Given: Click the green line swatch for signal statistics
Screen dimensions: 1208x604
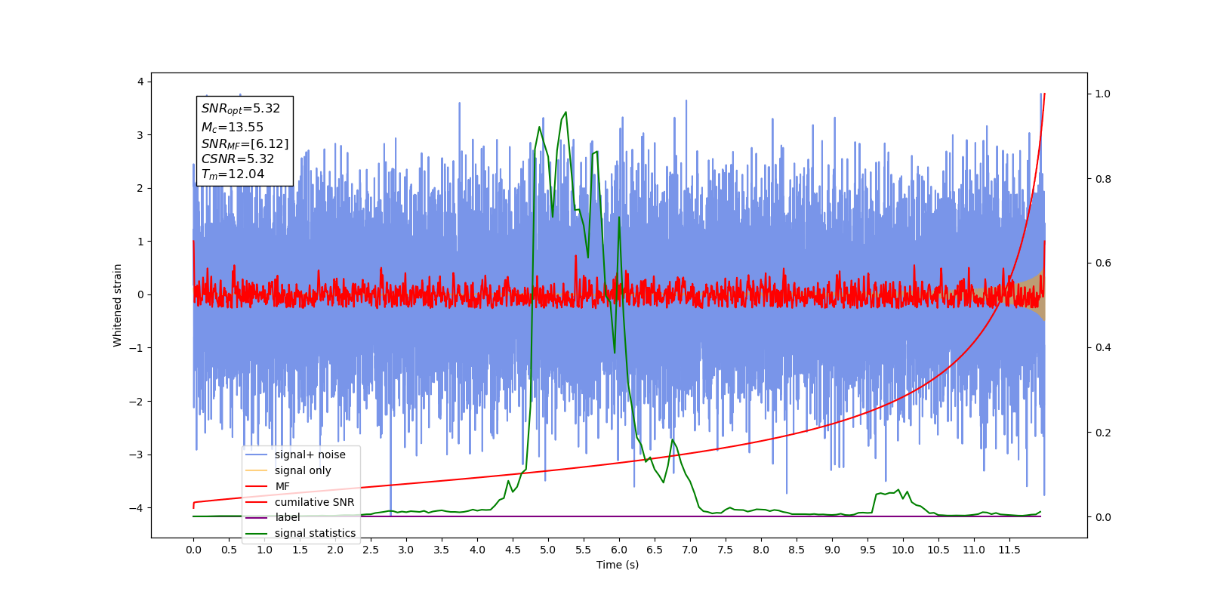Looking at the screenshot, I should pos(257,533).
